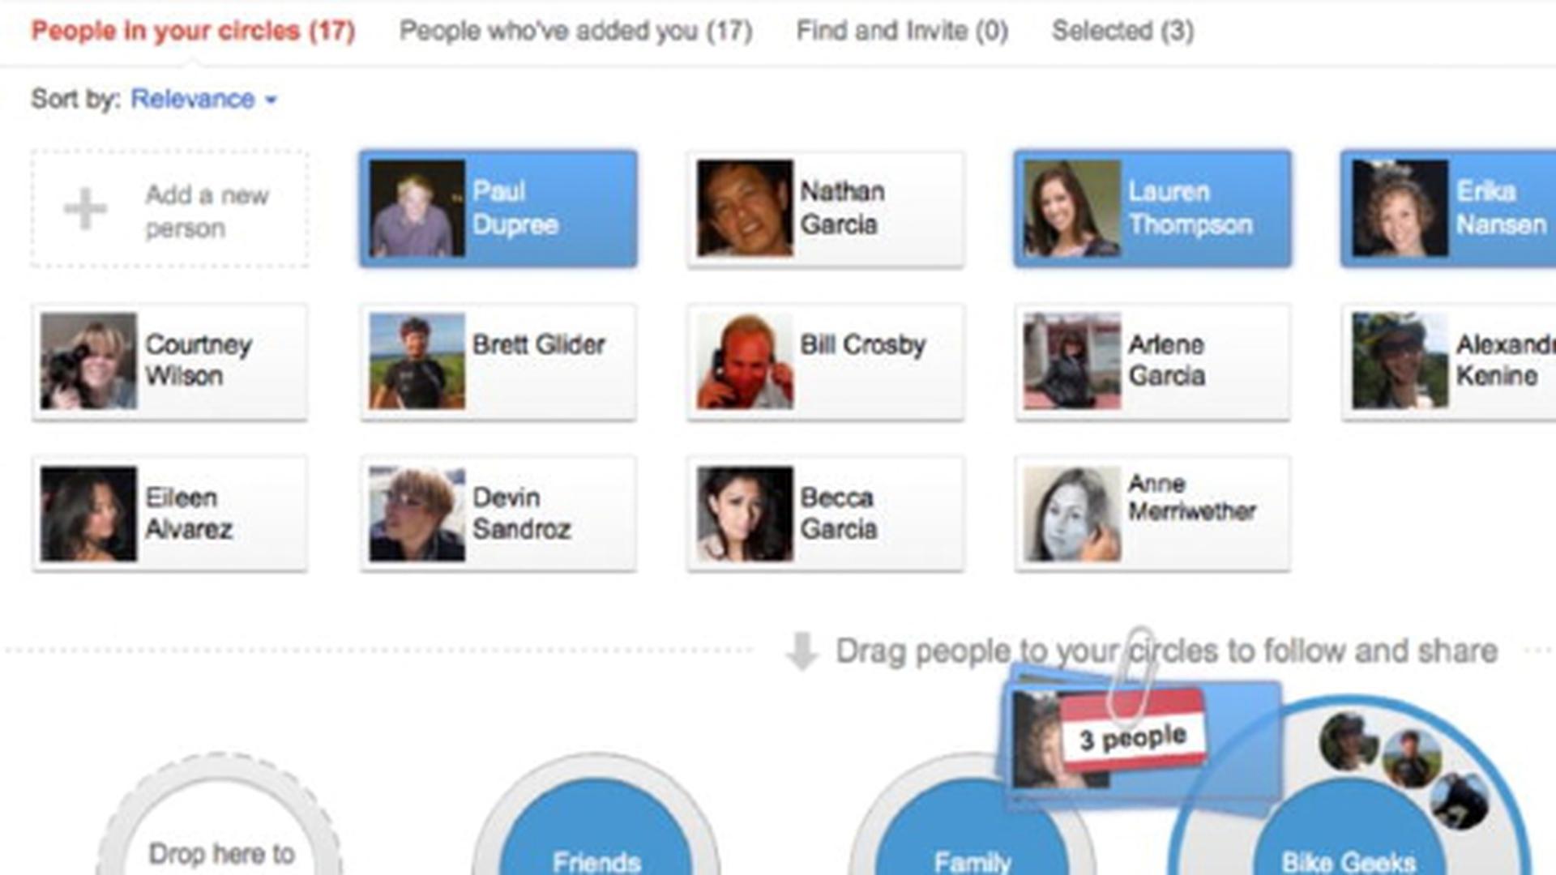This screenshot has height=875, width=1556.
Task: Deselect the highlighted Lauren Thompson card
Action: click(x=1152, y=208)
